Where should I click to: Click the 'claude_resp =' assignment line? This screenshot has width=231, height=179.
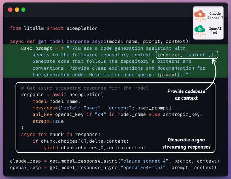(x=114, y=161)
